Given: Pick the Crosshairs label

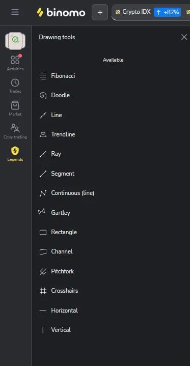Looking at the screenshot, I should [65, 291].
